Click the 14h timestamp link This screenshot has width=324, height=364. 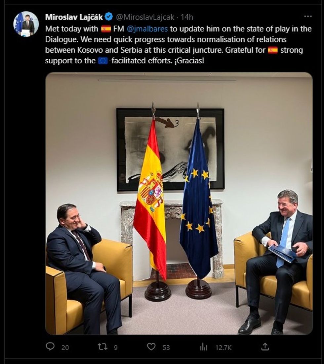[x=187, y=17]
